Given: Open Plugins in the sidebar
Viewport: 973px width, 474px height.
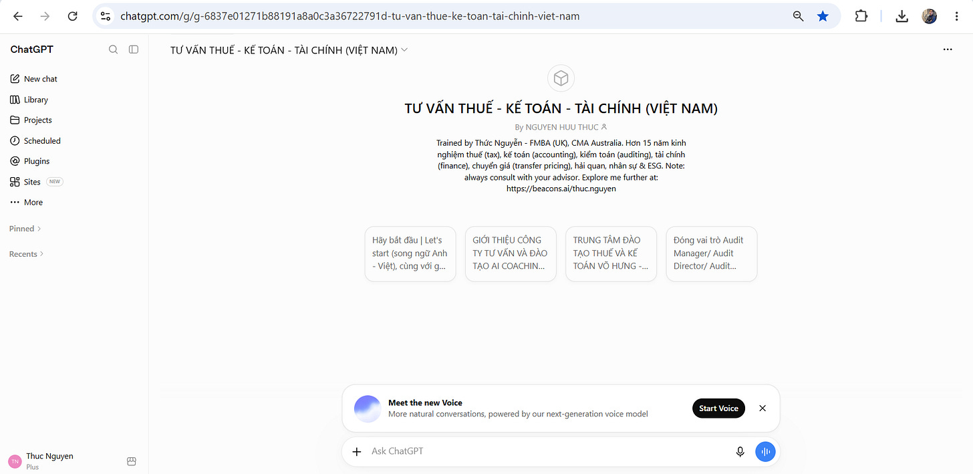Looking at the screenshot, I should pyautogui.click(x=74, y=161).
